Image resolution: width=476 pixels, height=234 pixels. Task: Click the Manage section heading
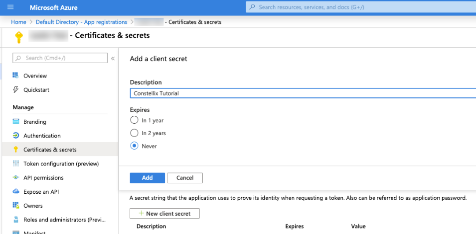click(x=23, y=107)
